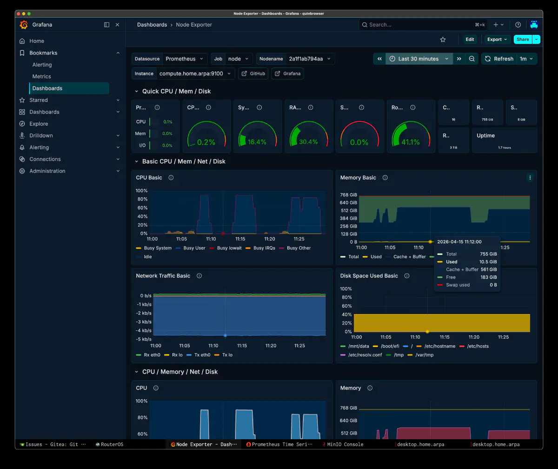
Task: Click the Dashboards breadcrumb link
Action: pos(152,25)
